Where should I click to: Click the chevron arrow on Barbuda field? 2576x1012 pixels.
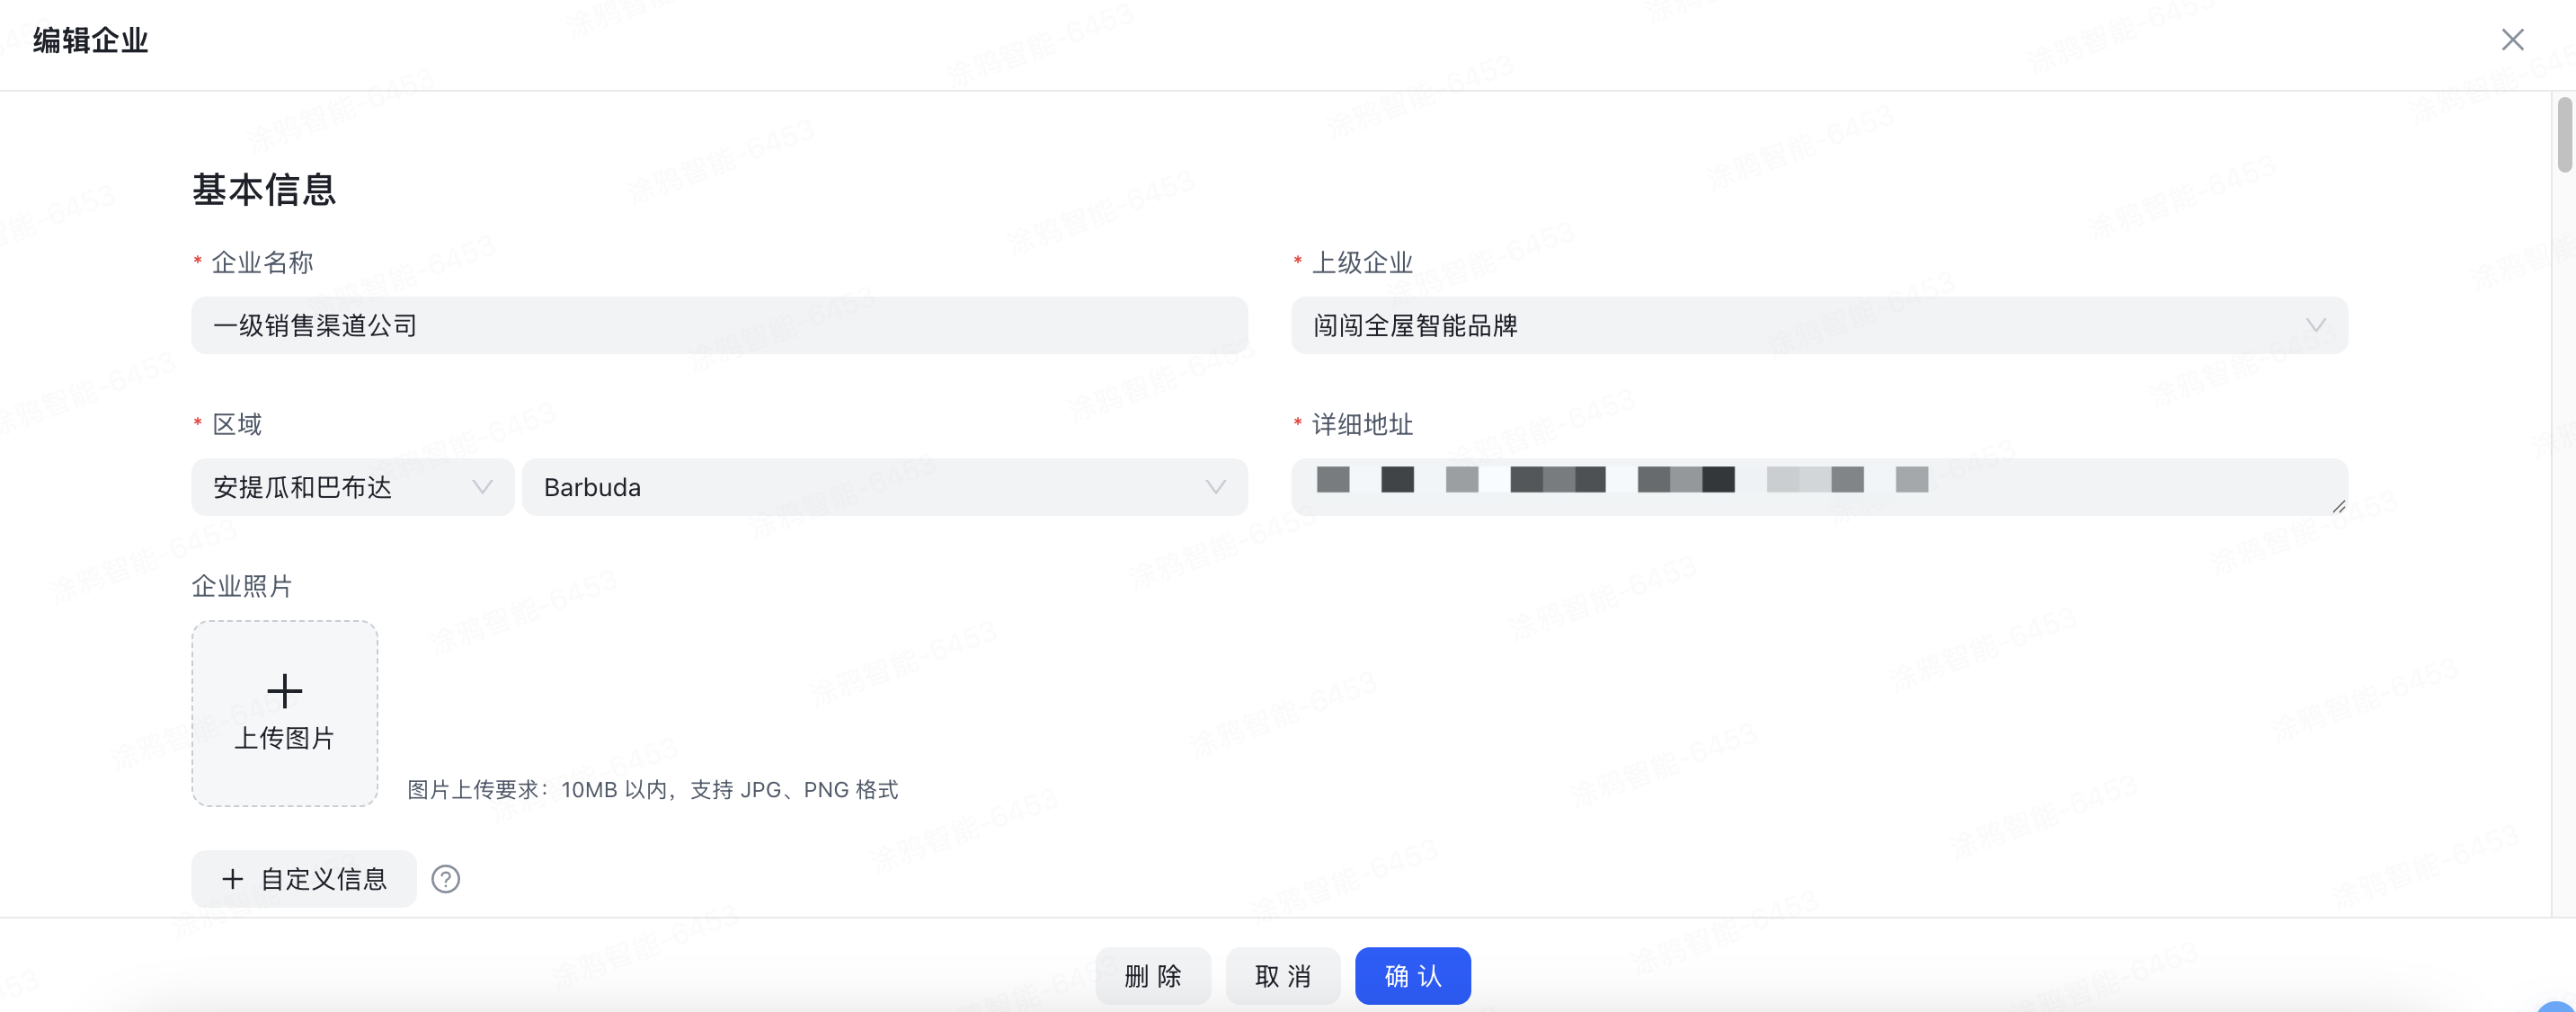[1214, 487]
